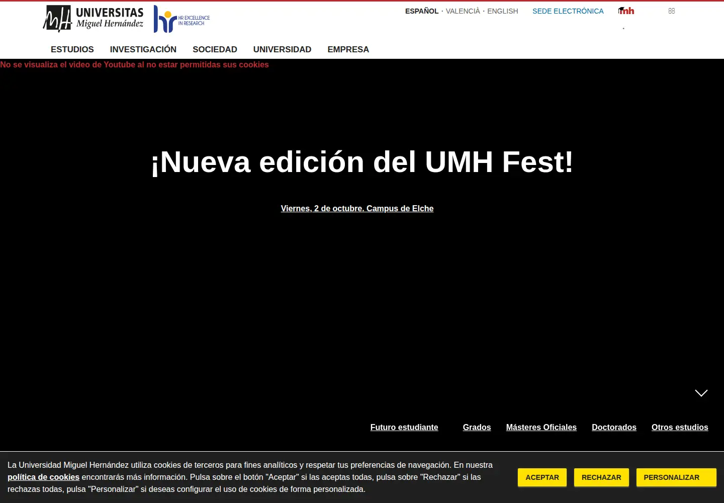This screenshot has height=503, width=724.
Task: Open the Futuro estudiante link
Action: [x=404, y=427]
